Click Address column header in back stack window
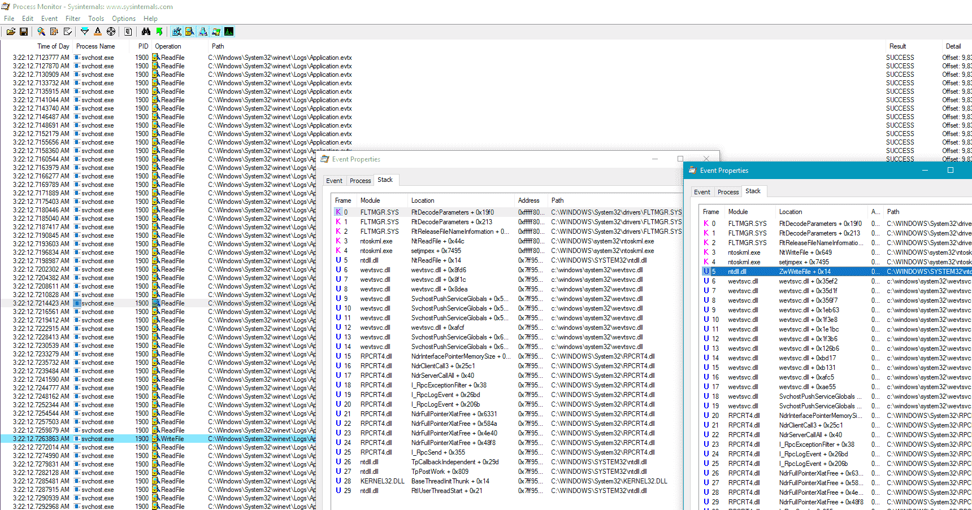972x510 pixels. click(x=531, y=200)
